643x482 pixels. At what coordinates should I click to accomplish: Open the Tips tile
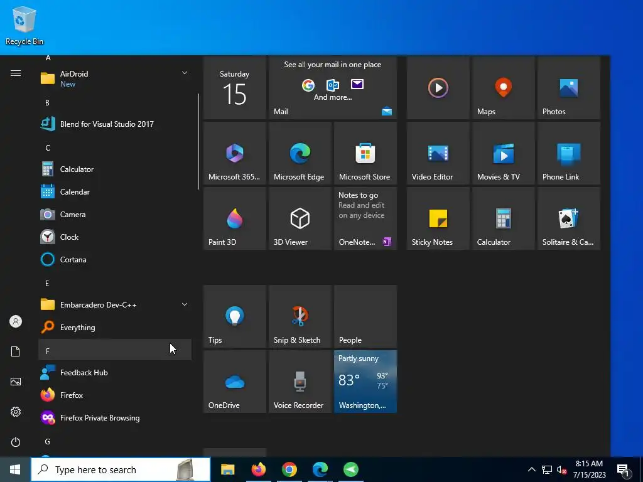pos(235,316)
